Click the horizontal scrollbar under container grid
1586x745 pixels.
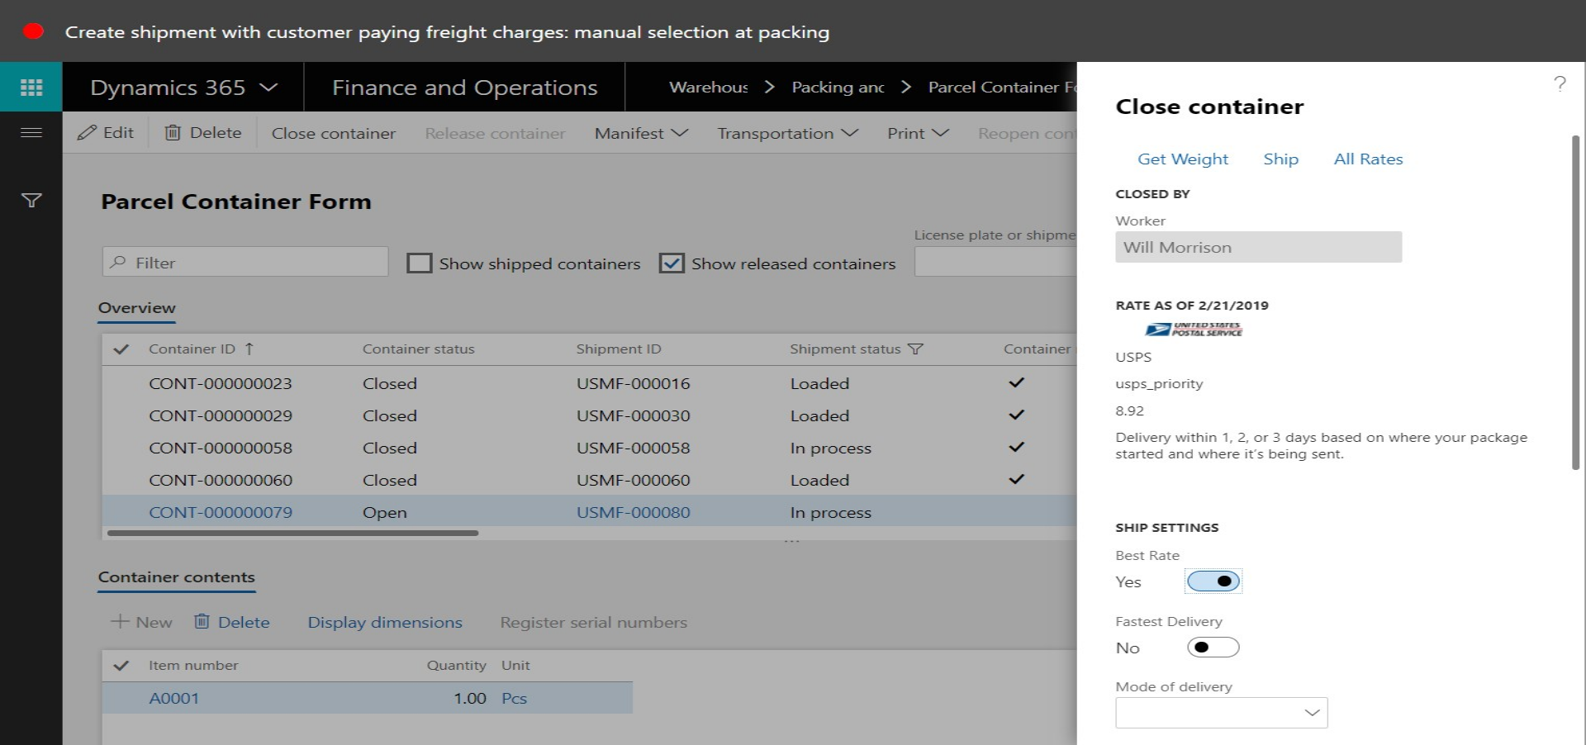coord(293,534)
